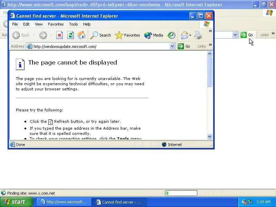Click the Internet zone globe icon
Image resolution: width=276 pixels, height=207 pixels.
pos(164,145)
